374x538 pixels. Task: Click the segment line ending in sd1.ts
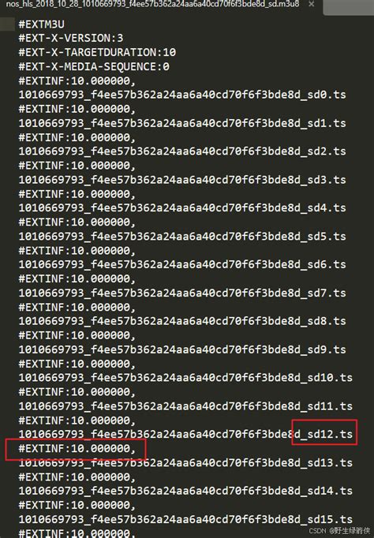pos(182,123)
